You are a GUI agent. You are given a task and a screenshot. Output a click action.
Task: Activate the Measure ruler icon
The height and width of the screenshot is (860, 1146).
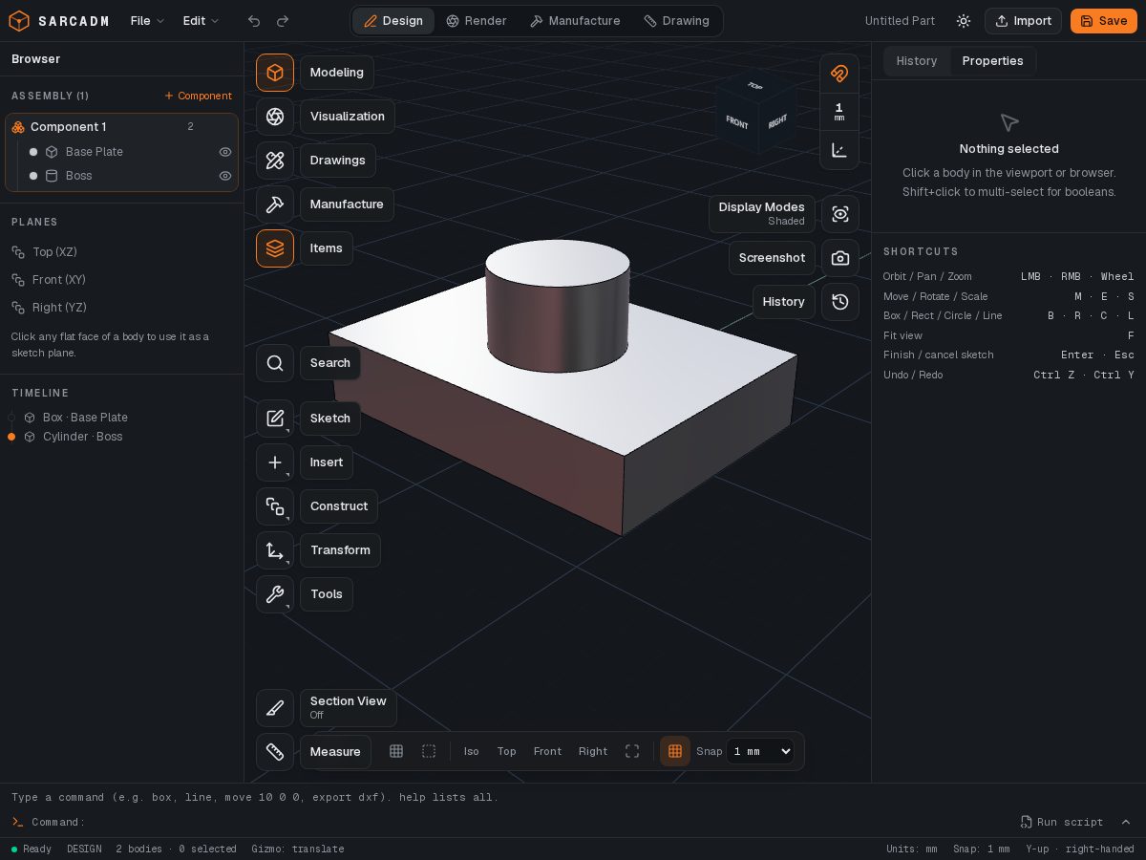pyautogui.click(x=275, y=752)
